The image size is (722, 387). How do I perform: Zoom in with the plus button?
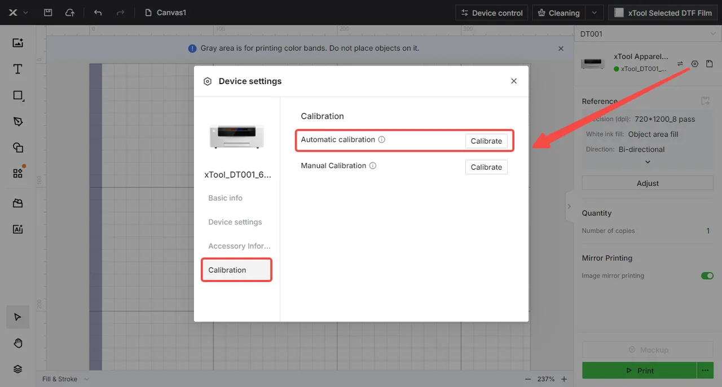(x=564, y=379)
